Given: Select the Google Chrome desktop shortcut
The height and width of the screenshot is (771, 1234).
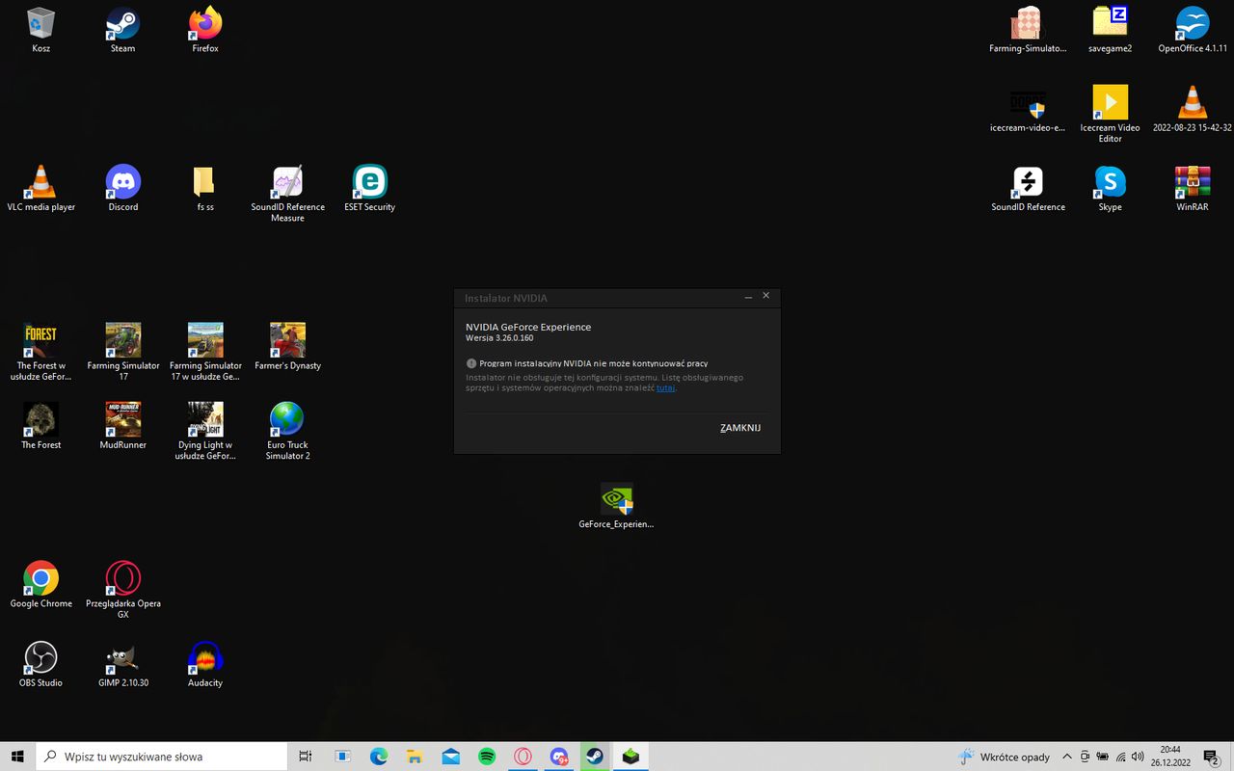Looking at the screenshot, I should [41, 585].
